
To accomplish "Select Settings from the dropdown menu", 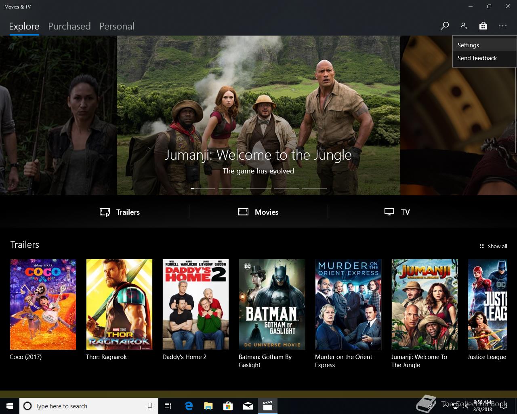I will click(x=484, y=45).
